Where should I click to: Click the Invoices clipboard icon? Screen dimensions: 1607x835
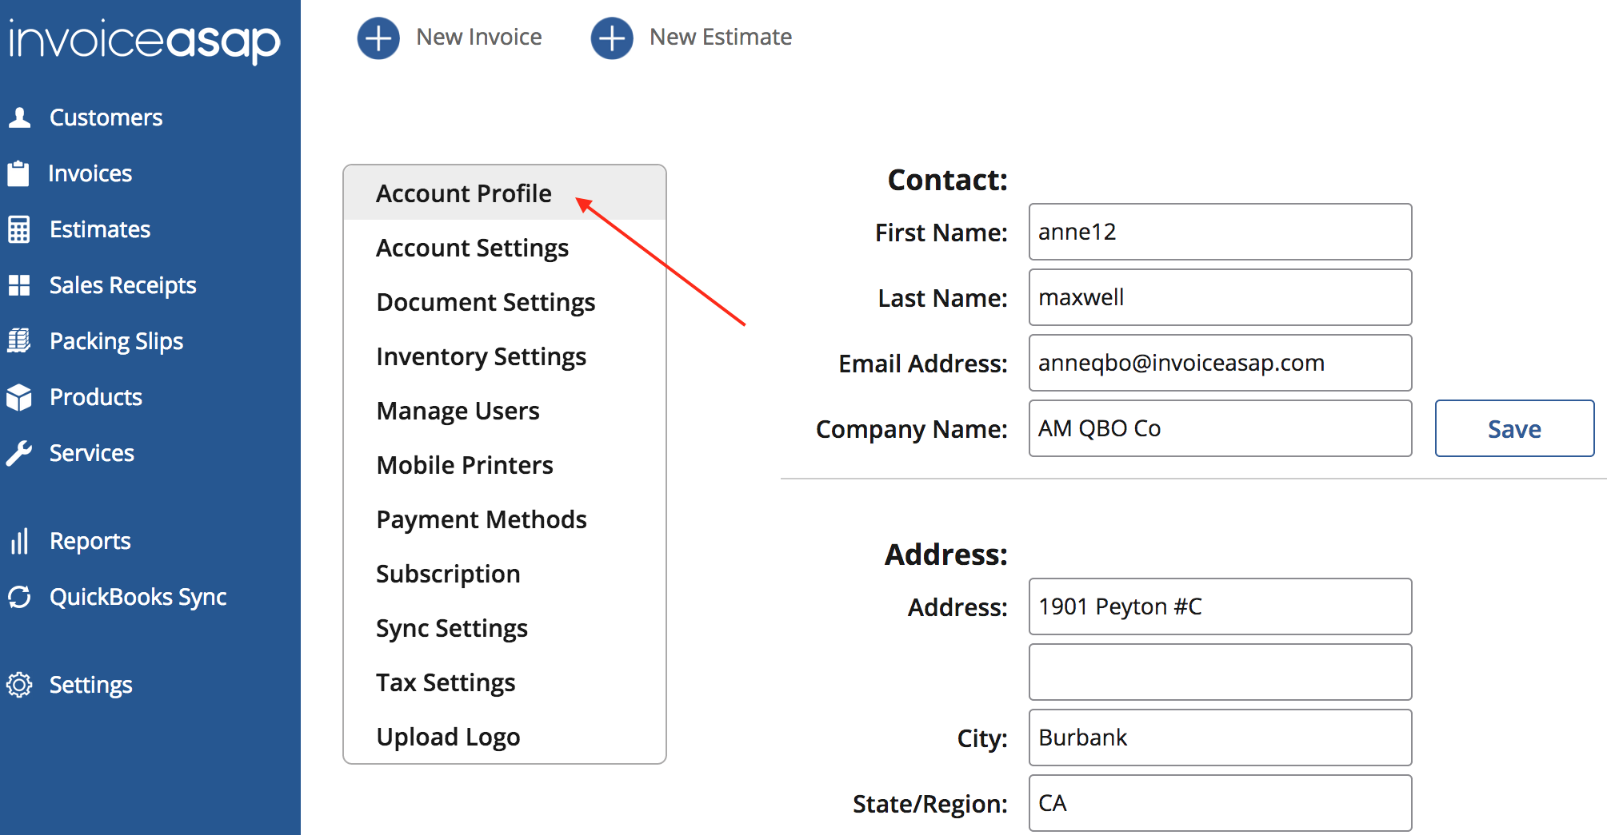point(18,173)
